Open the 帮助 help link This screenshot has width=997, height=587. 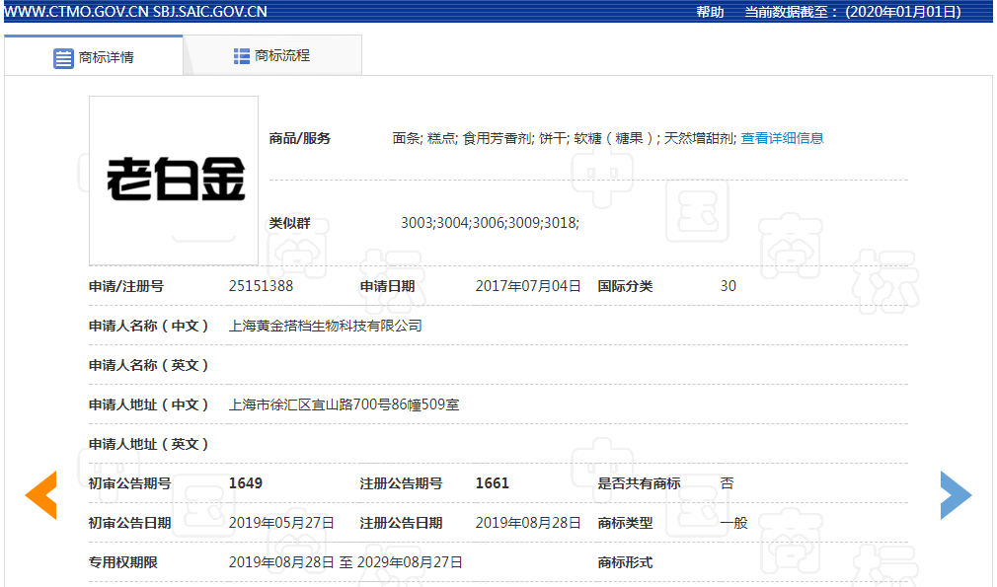710,12
